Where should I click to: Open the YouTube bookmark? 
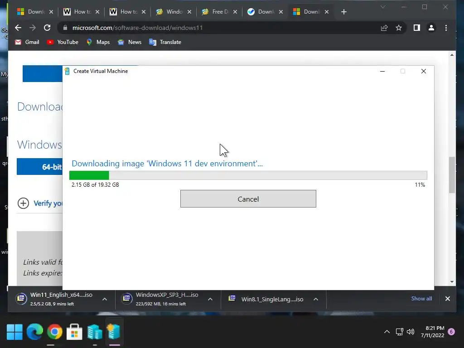(x=63, y=42)
